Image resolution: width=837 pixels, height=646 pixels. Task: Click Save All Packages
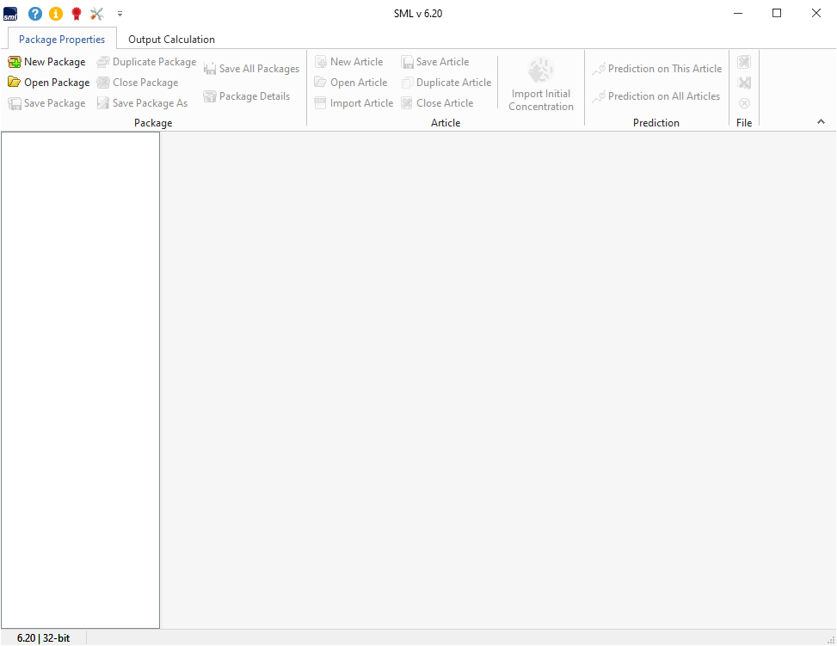tap(251, 69)
